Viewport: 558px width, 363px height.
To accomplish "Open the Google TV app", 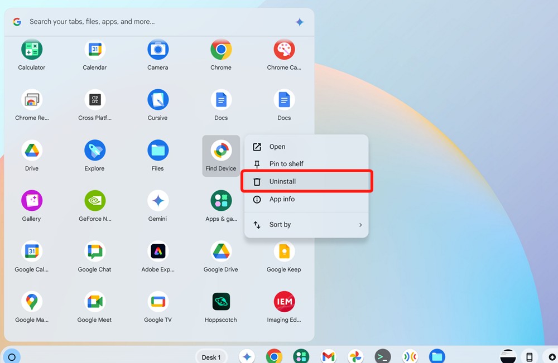I will [x=158, y=302].
